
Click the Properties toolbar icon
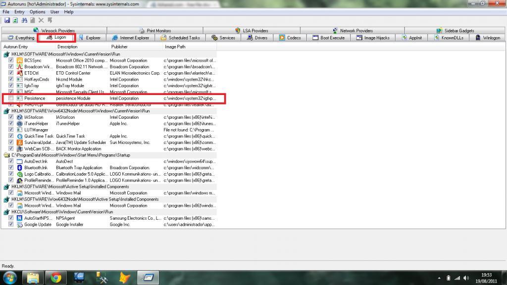33,20
